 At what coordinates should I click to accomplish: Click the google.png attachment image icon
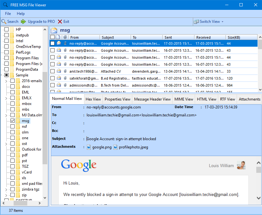coord(89,147)
